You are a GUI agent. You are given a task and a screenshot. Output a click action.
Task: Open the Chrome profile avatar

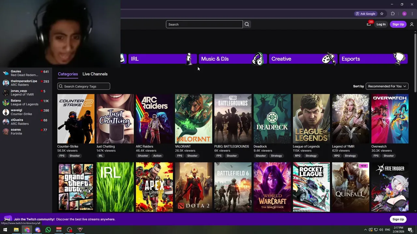404,14
